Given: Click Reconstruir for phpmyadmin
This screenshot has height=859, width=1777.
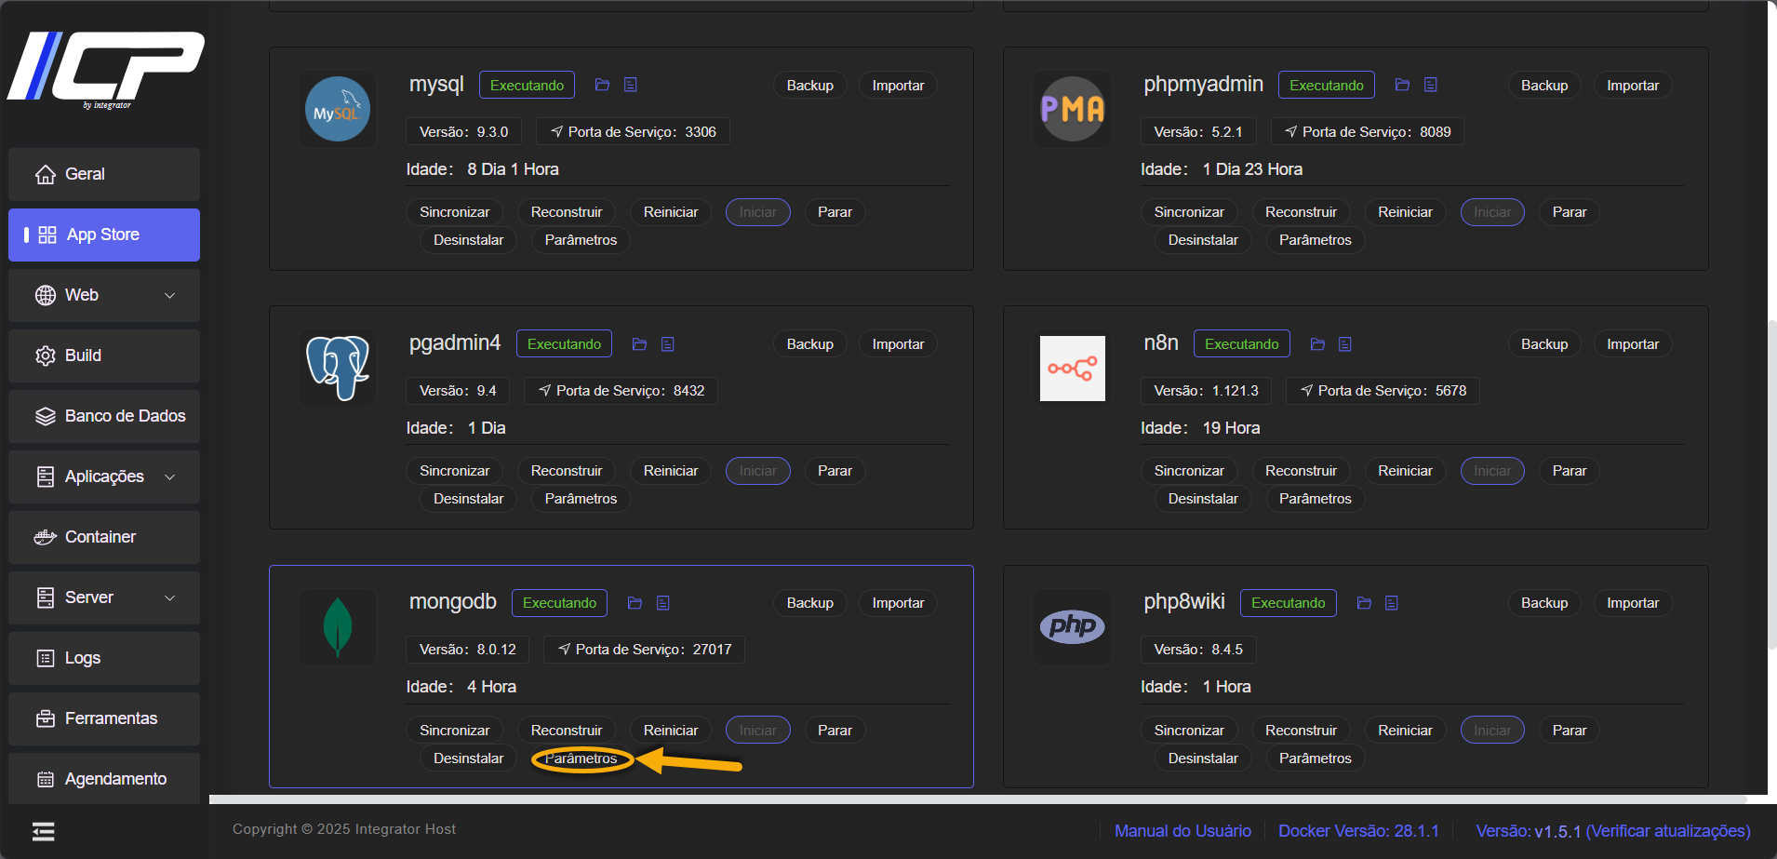Looking at the screenshot, I should coord(1301,212).
